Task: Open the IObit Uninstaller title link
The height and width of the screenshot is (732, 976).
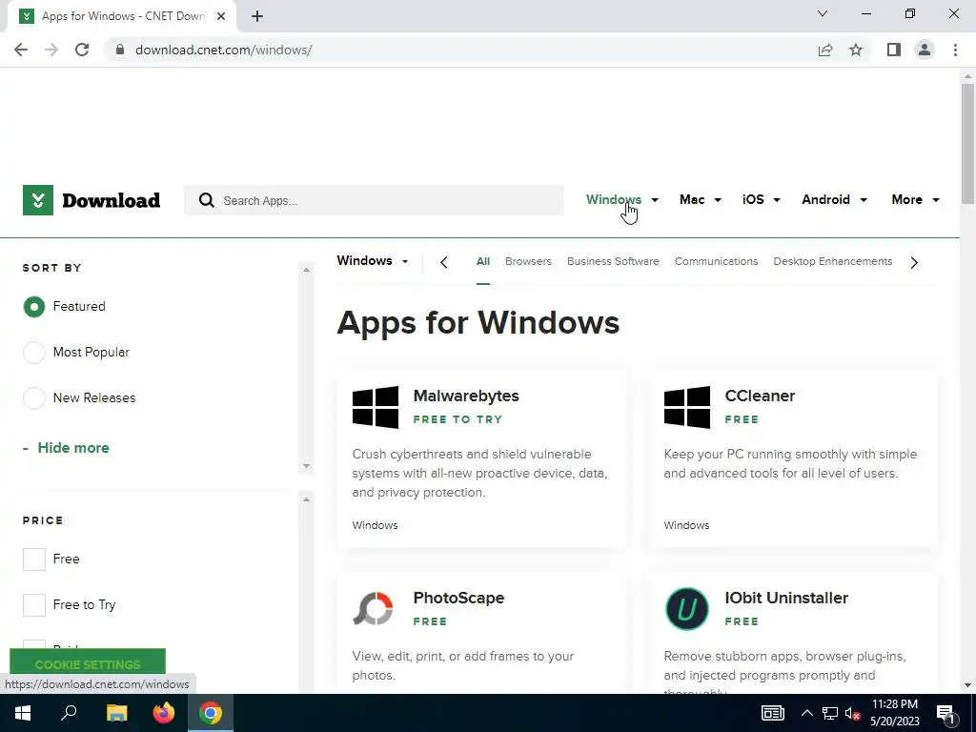Action: (x=786, y=598)
